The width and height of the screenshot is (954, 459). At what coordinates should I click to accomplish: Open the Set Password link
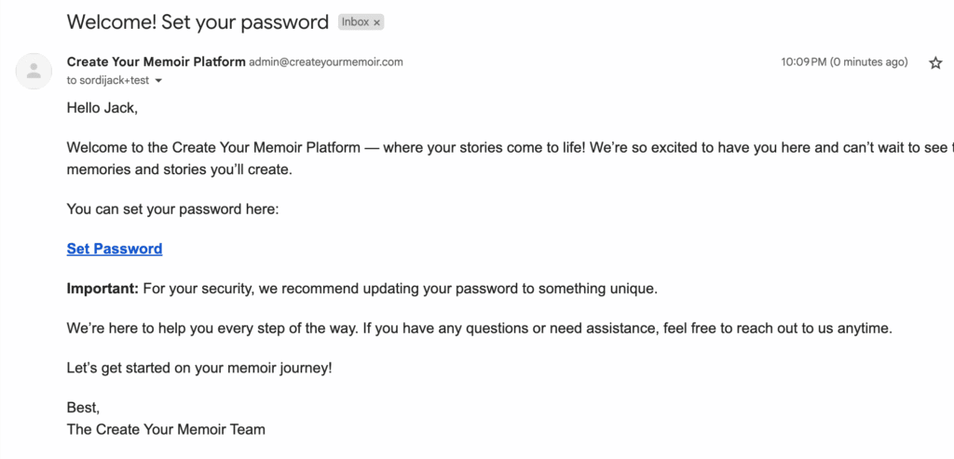click(x=115, y=249)
